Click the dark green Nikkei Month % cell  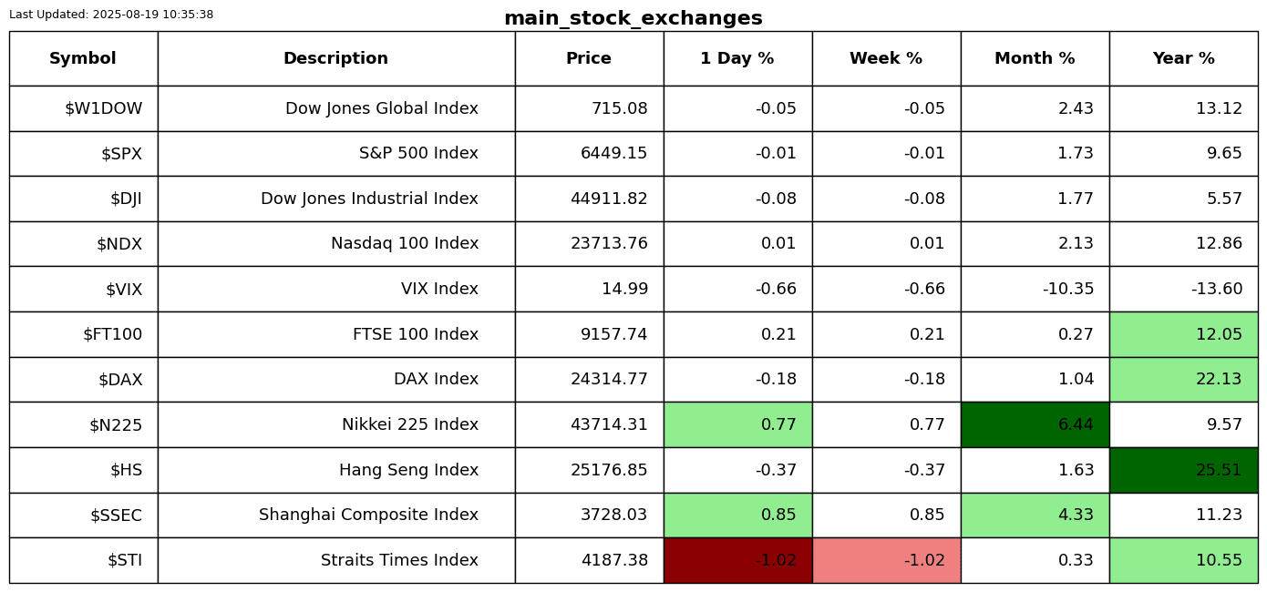[1035, 425]
